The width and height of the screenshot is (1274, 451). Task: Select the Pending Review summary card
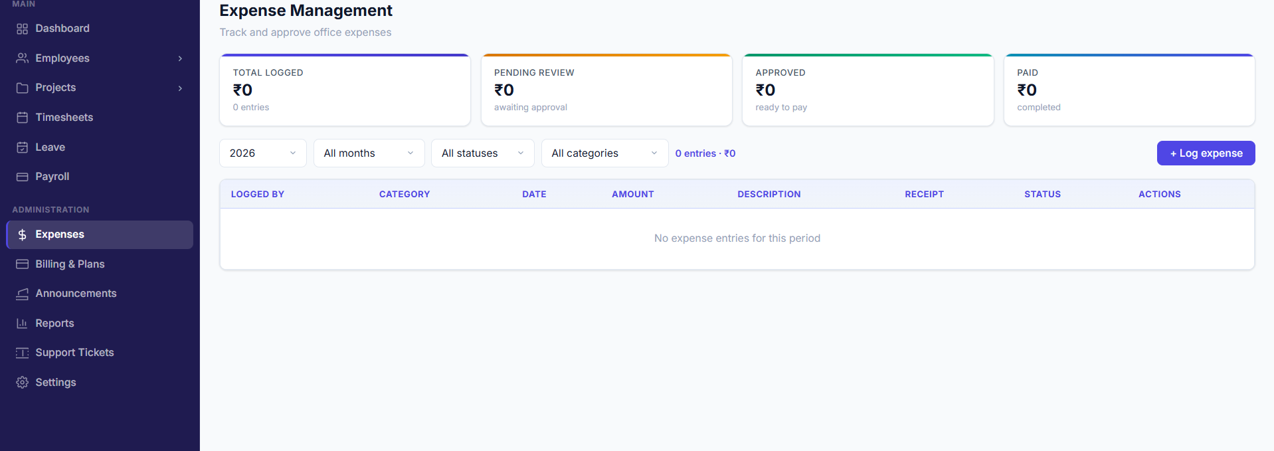[606, 90]
